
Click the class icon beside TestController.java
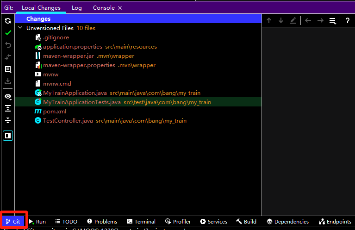tap(38, 120)
